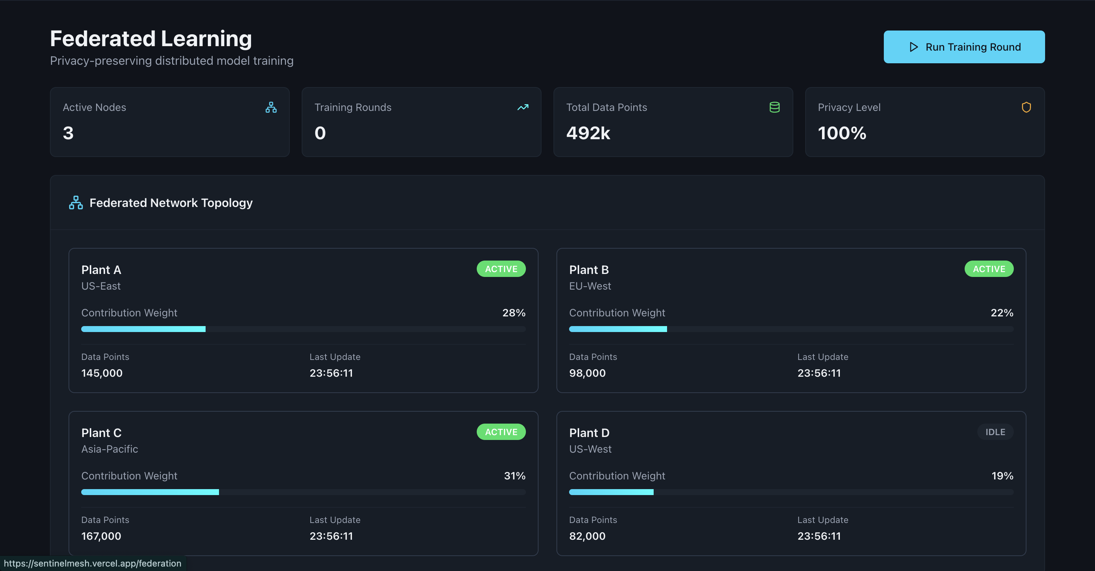Click the Total Data Points database icon
Viewport: 1095px width, 571px height.
coord(774,107)
